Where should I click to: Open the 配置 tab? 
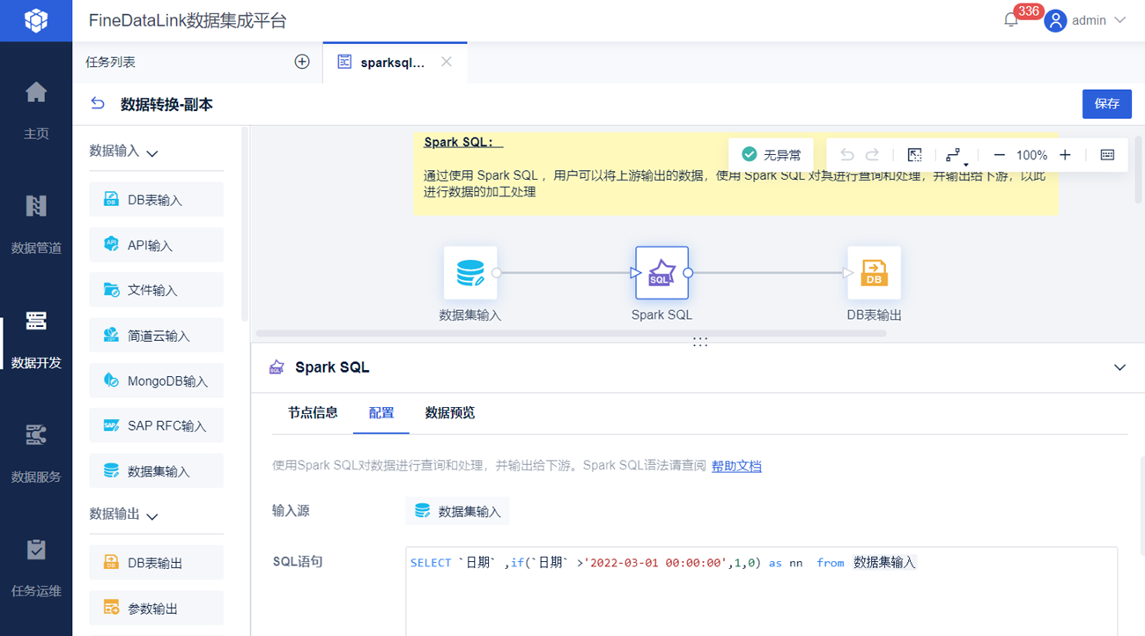tap(381, 412)
